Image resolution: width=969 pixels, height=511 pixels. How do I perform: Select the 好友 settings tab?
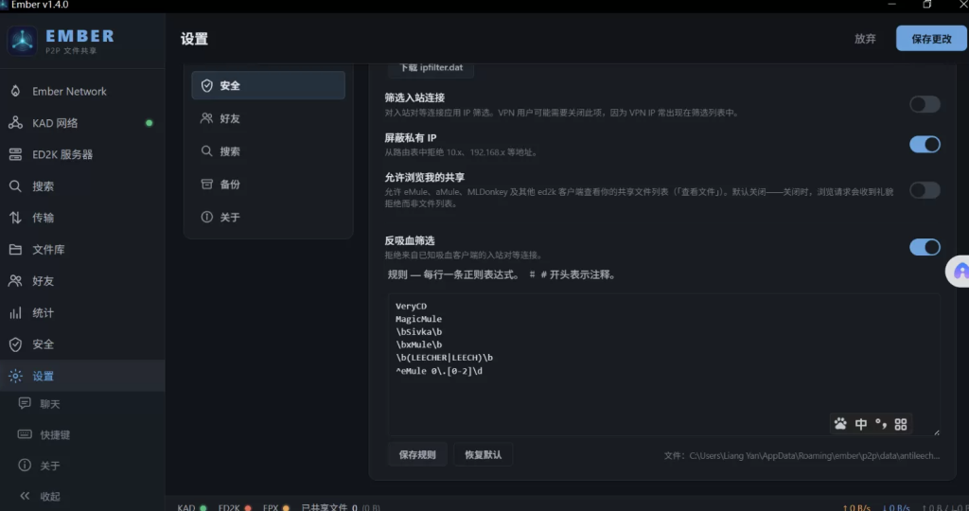click(x=268, y=118)
